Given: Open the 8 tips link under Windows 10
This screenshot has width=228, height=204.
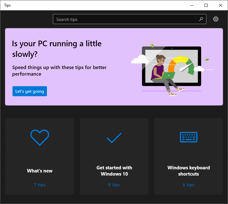Looking at the screenshot, I should click(114, 185).
